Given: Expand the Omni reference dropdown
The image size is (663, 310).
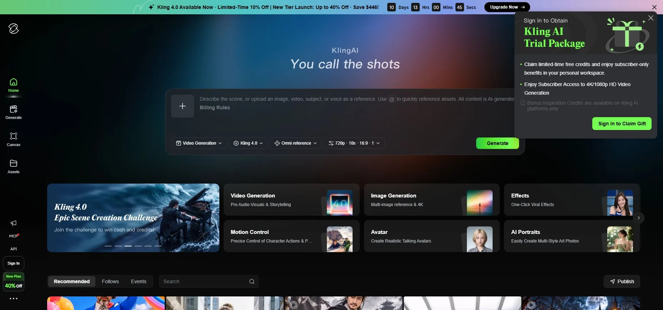Looking at the screenshot, I should click(x=295, y=143).
